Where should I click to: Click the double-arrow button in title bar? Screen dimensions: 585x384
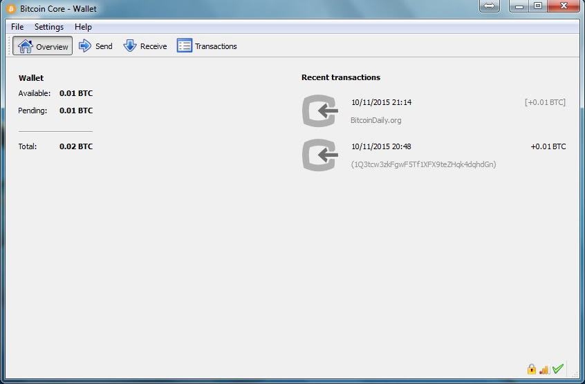pos(490,6)
